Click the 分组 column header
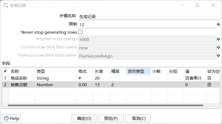 click(175, 71)
